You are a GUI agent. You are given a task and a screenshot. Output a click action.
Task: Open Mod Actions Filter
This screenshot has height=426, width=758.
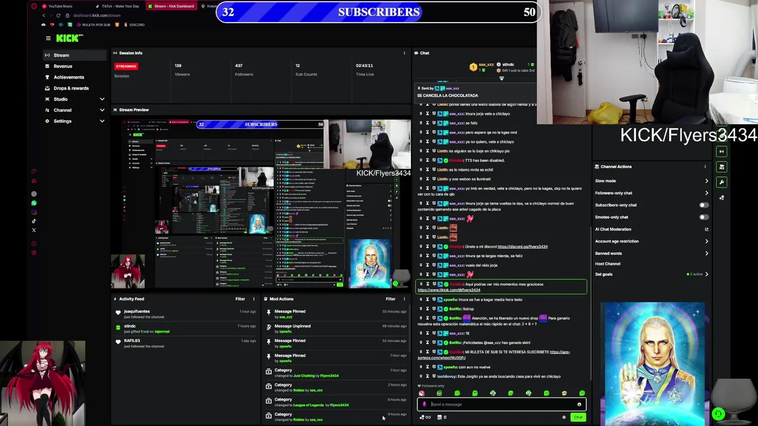click(x=390, y=299)
